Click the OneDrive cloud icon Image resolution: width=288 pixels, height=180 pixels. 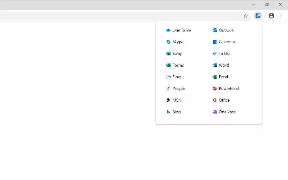coord(168,30)
